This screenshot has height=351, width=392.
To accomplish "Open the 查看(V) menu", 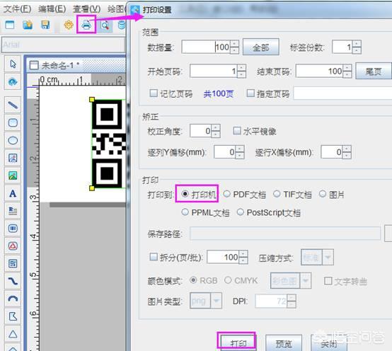I will (x=87, y=9).
